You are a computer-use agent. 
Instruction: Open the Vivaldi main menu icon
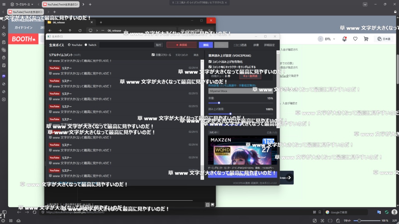tap(4, 4)
